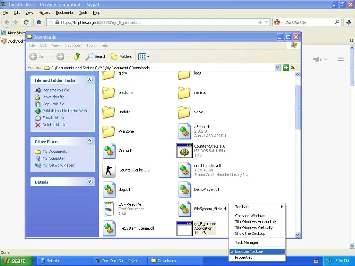This screenshot has height=266, width=355.
Task: Click E-mail this file
Action: click(54, 118)
